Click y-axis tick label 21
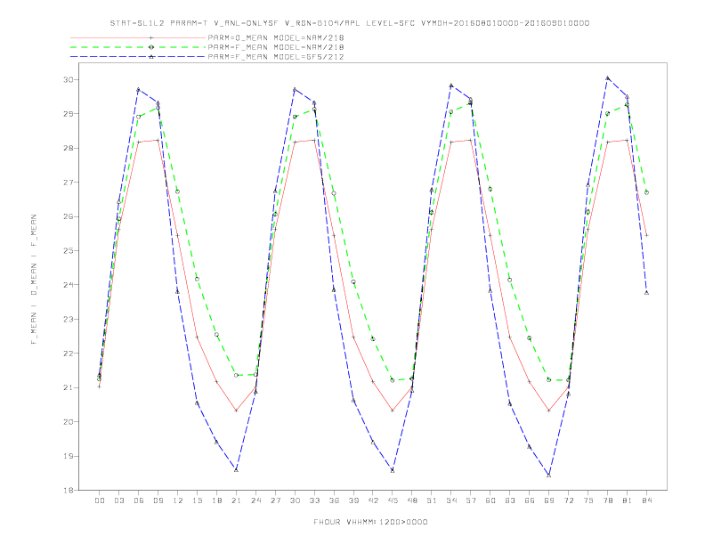 pos(69,387)
